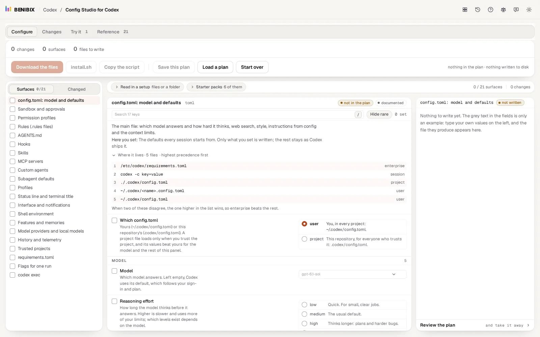Click the Start over button

coord(252,67)
